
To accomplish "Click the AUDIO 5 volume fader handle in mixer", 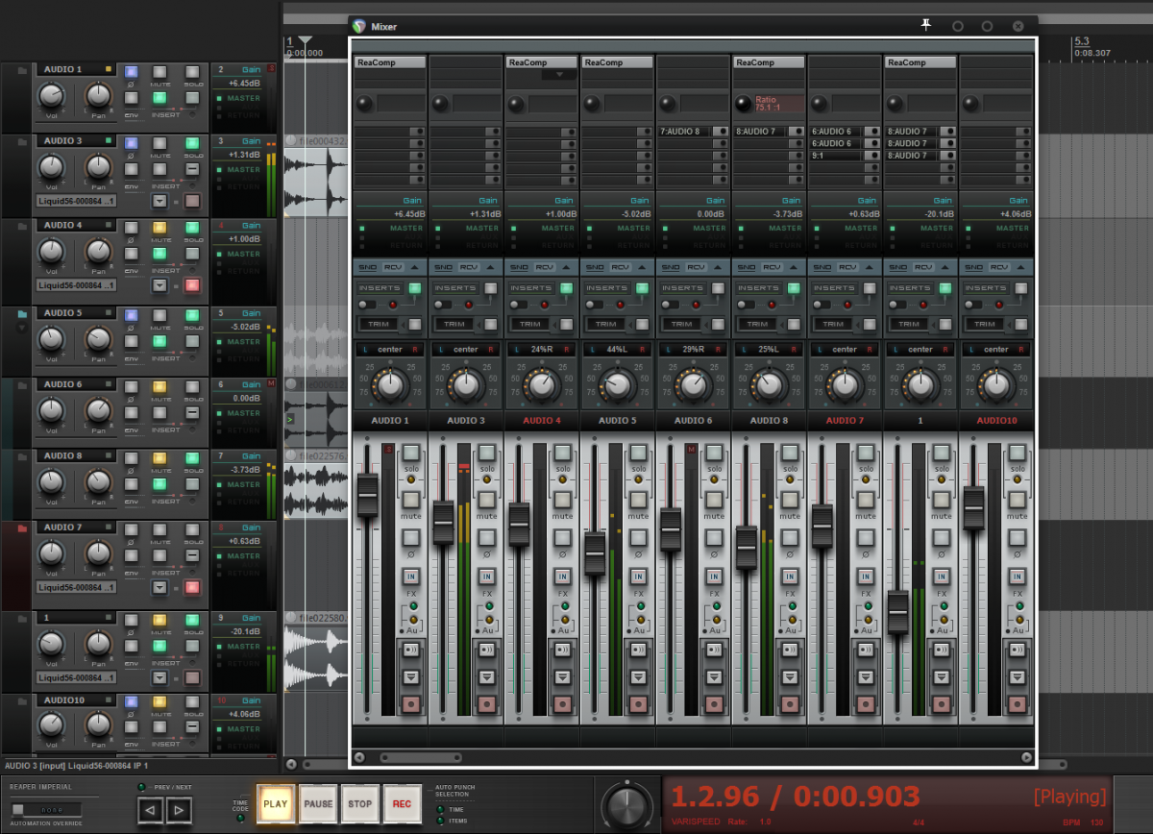I will (x=595, y=552).
